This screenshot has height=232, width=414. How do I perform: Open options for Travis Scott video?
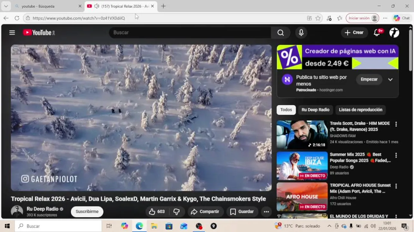click(396, 124)
